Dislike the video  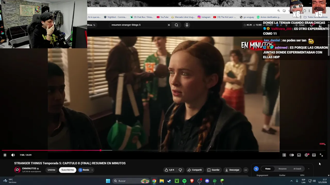180,170
